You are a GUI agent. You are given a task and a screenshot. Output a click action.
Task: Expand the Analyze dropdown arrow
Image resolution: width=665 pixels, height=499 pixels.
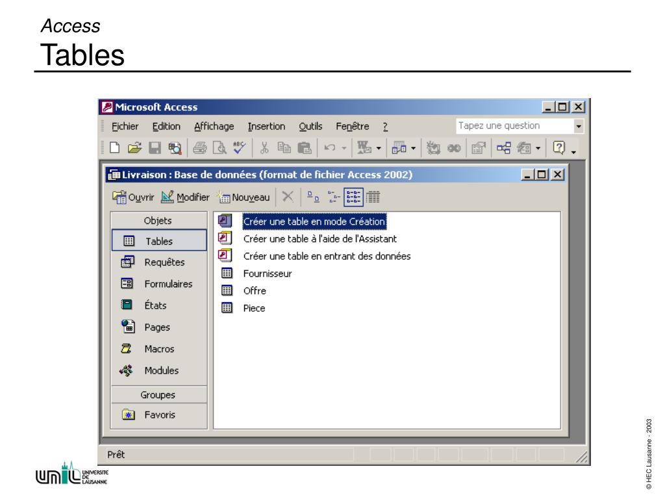click(414, 148)
